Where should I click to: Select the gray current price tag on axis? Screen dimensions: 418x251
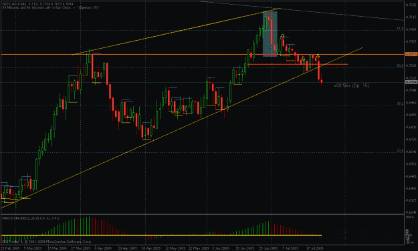point(411,82)
